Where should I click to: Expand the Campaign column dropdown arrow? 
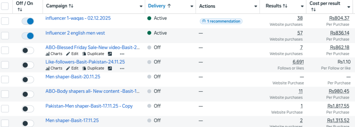(x=141, y=6)
